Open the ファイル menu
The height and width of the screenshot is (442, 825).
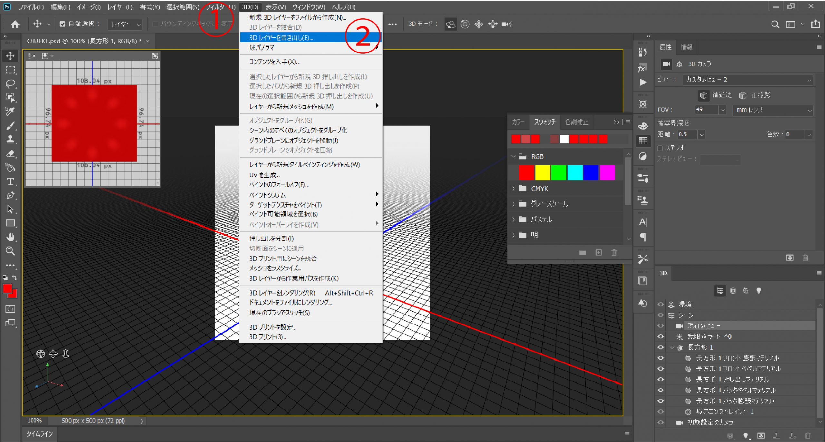pos(31,7)
